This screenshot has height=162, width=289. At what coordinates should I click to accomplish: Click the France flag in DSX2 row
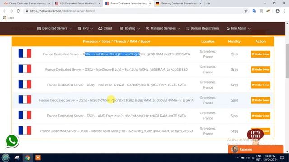(25, 69)
